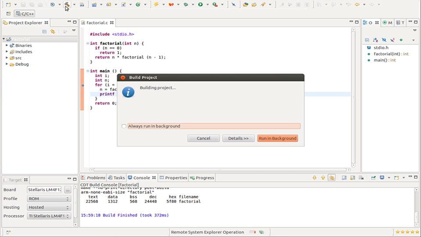Switch to the Progress tab
Image resolution: width=421 pixels, height=237 pixels.
(x=202, y=178)
